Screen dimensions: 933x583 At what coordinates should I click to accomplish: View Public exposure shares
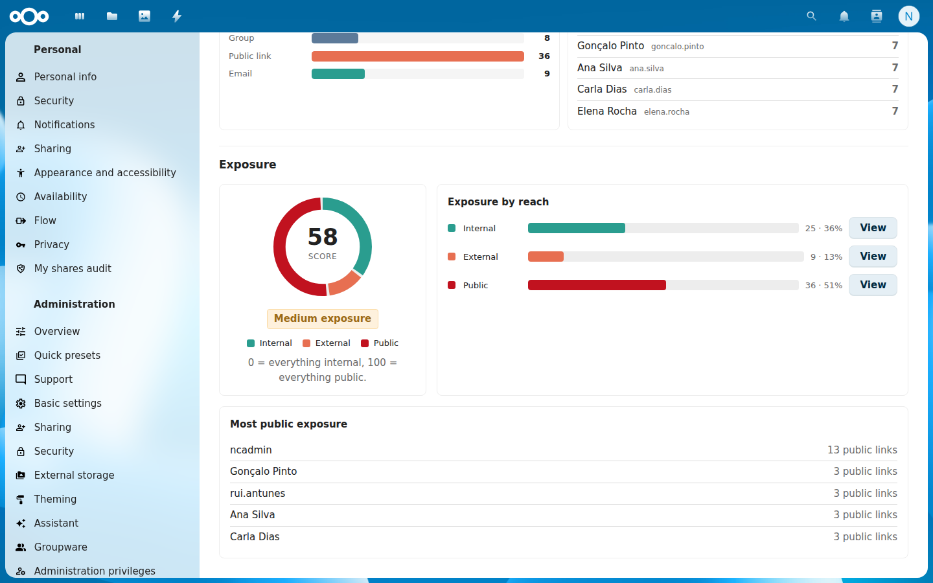873,285
